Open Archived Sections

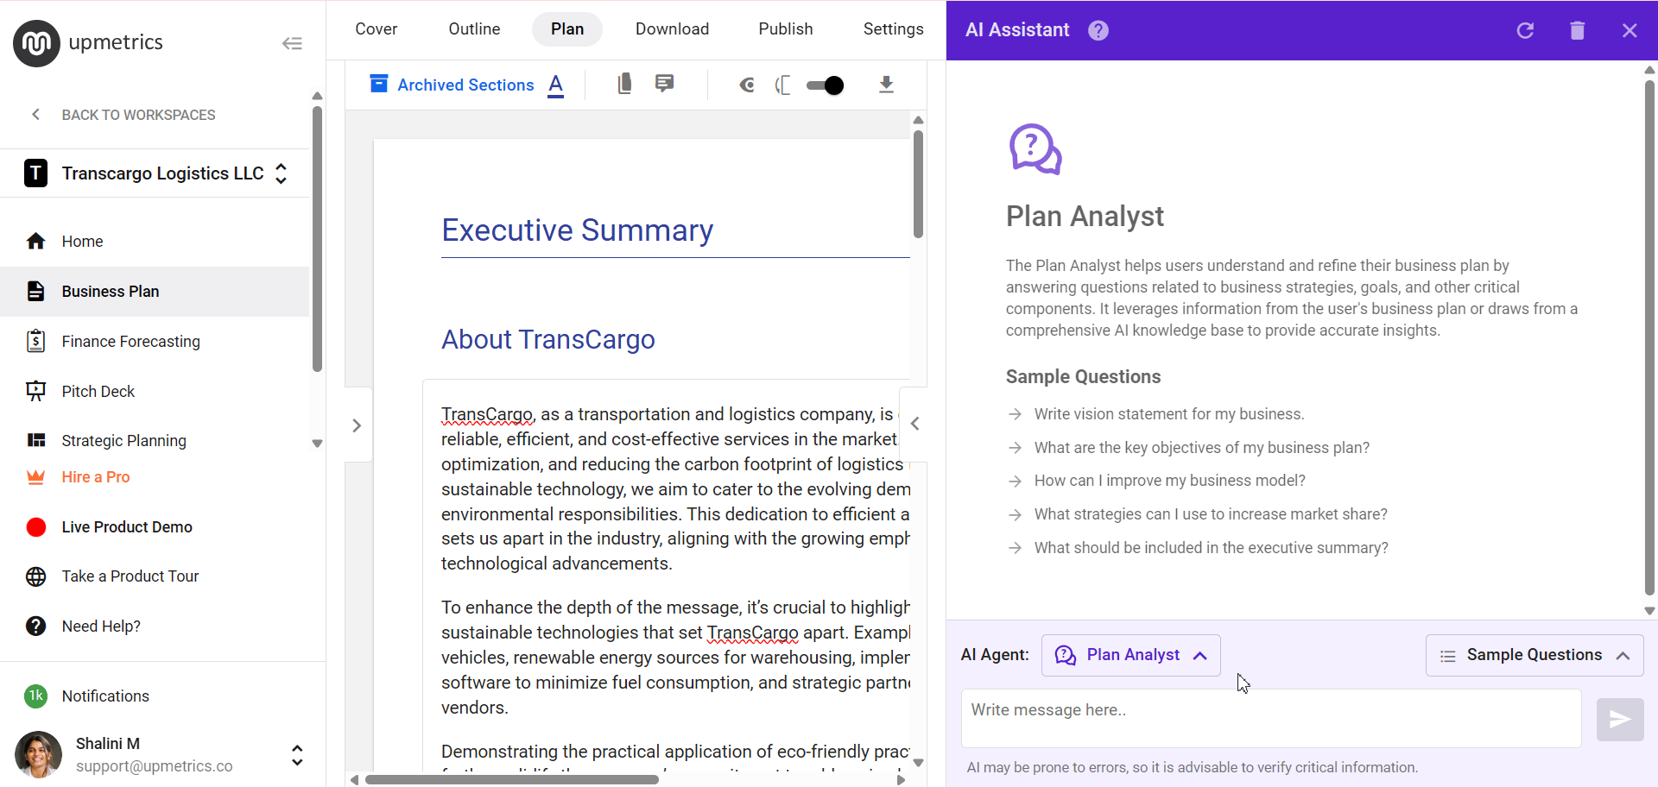452,85
